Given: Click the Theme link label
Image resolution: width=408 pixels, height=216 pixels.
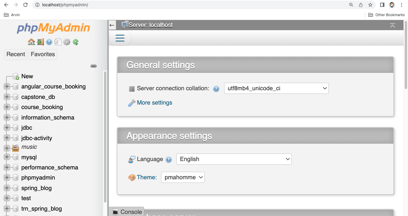Looking at the screenshot, I should click(x=147, y=177).
